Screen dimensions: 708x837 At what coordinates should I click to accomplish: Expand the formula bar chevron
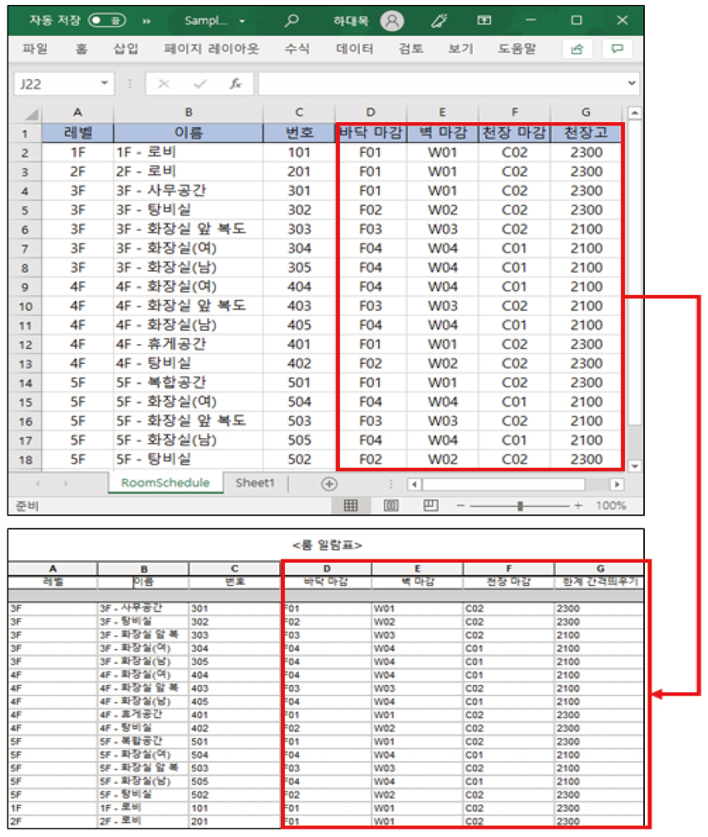(x=632, y=83)
